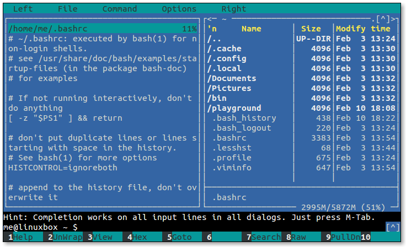This screenshot has width=406, height=247.
Task: Sort the file list by Size column
Action: tap(311, 29)
